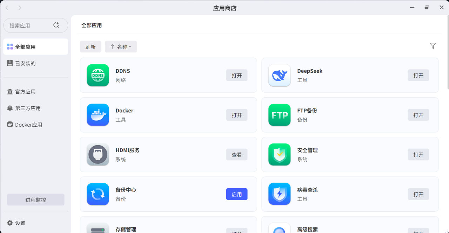Open 第三方应用 category
Screen dimensions: 449x233
pos(28,108)
